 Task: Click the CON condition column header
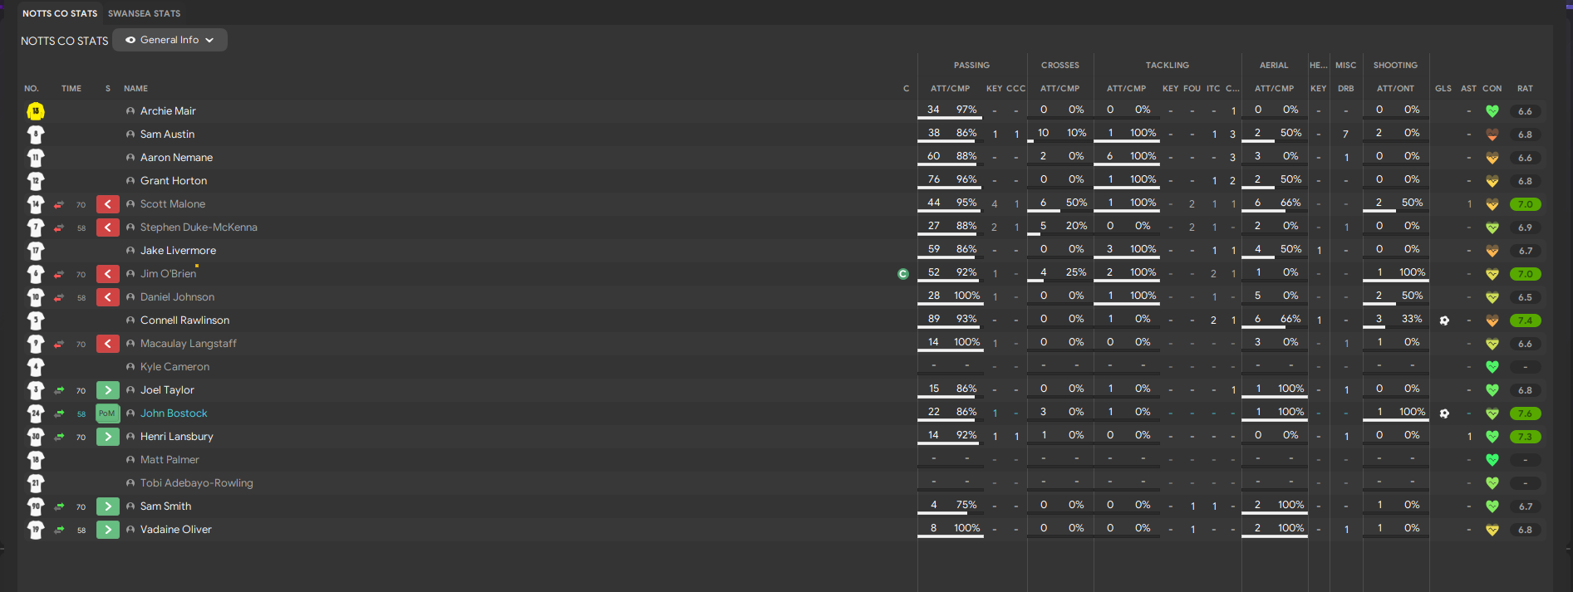pyautogui.click(x=1492, y=88)
